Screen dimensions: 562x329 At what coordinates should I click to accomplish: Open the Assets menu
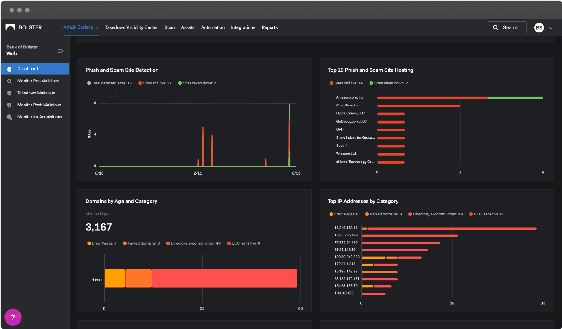(x=188, y=27)
